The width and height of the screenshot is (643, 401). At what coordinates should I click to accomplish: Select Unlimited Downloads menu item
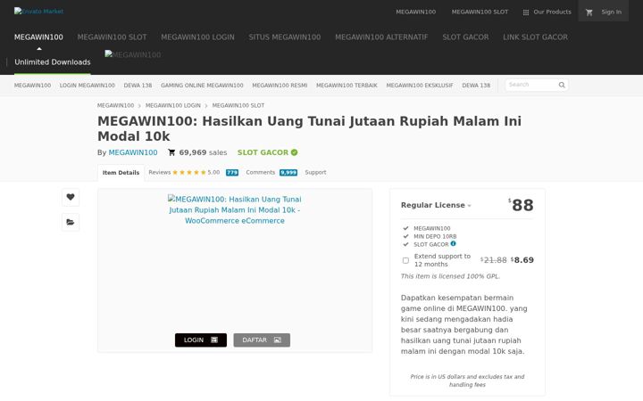(53, 62)
